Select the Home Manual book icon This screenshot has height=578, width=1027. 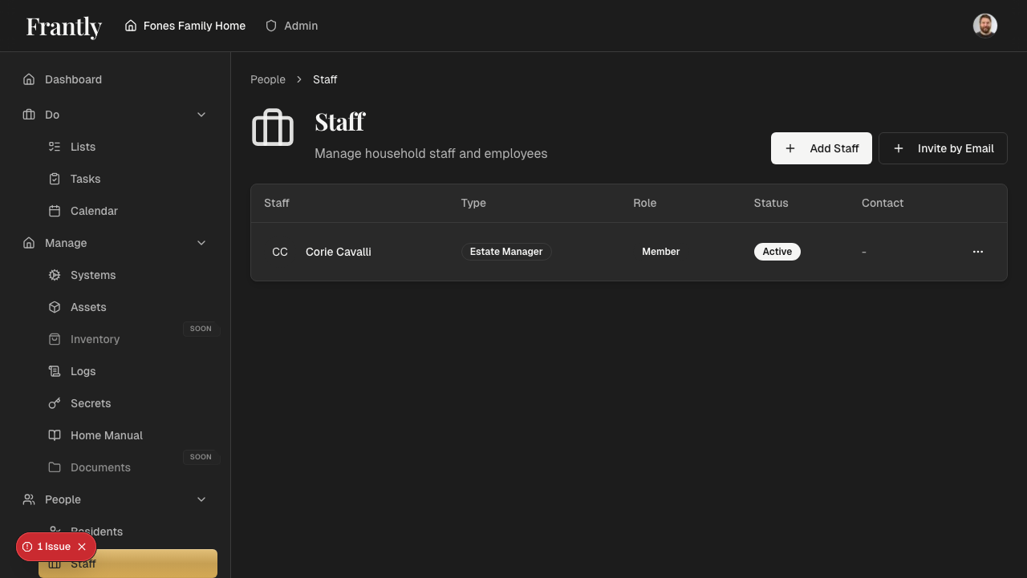(x=54, y=435)
